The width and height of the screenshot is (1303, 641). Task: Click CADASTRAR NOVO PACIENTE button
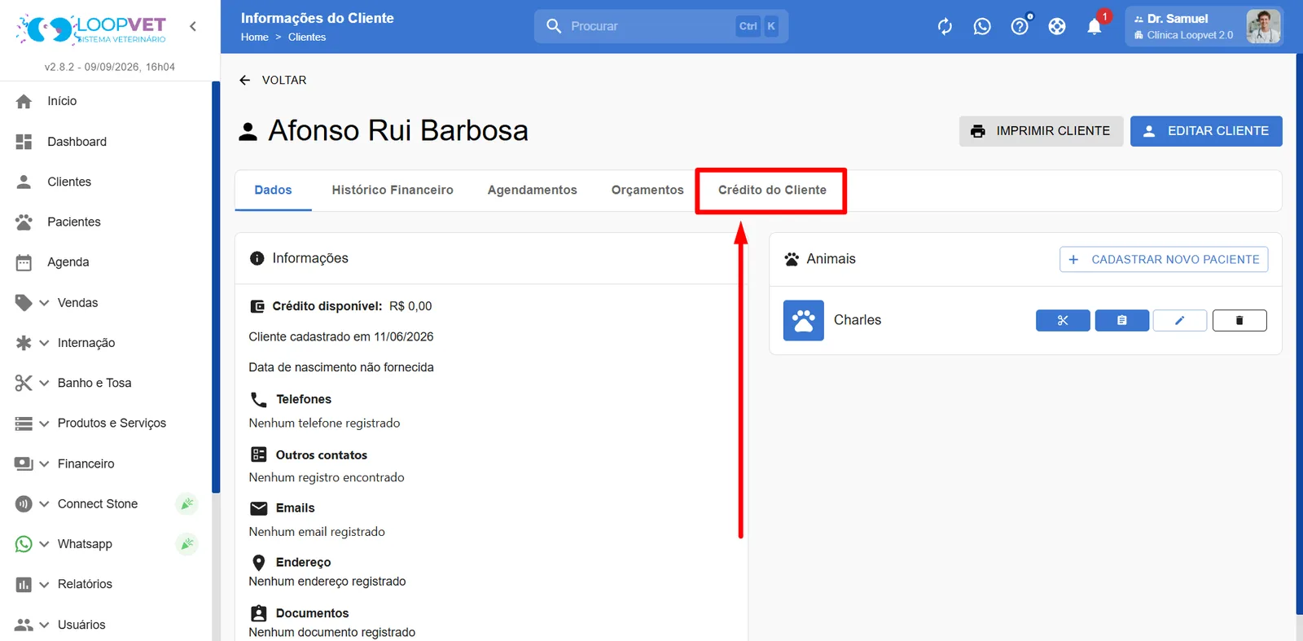pos(1164,259)
